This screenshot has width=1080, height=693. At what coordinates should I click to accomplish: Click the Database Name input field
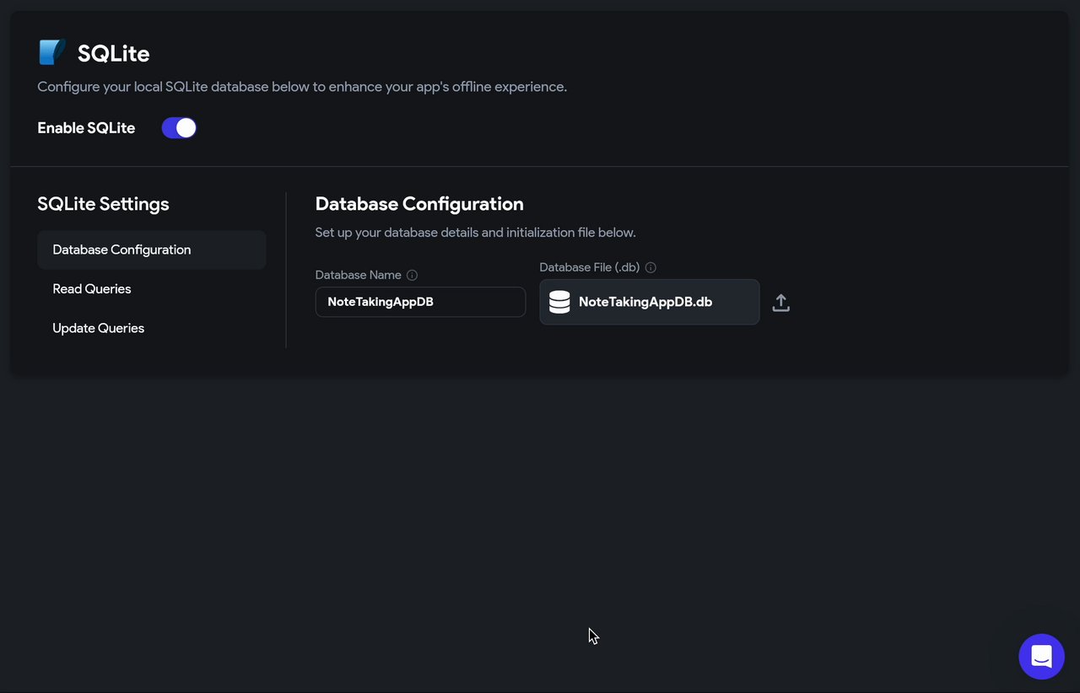(420, 302)
